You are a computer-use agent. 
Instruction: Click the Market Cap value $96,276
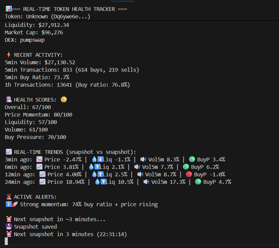tap(52, 32)
